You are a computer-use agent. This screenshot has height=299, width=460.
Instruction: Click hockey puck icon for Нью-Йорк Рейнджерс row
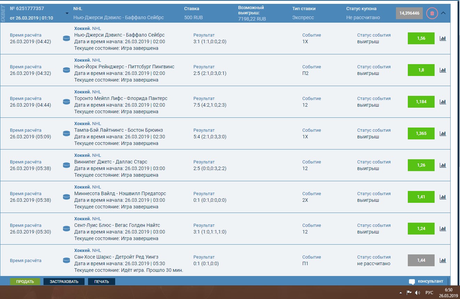66,70
